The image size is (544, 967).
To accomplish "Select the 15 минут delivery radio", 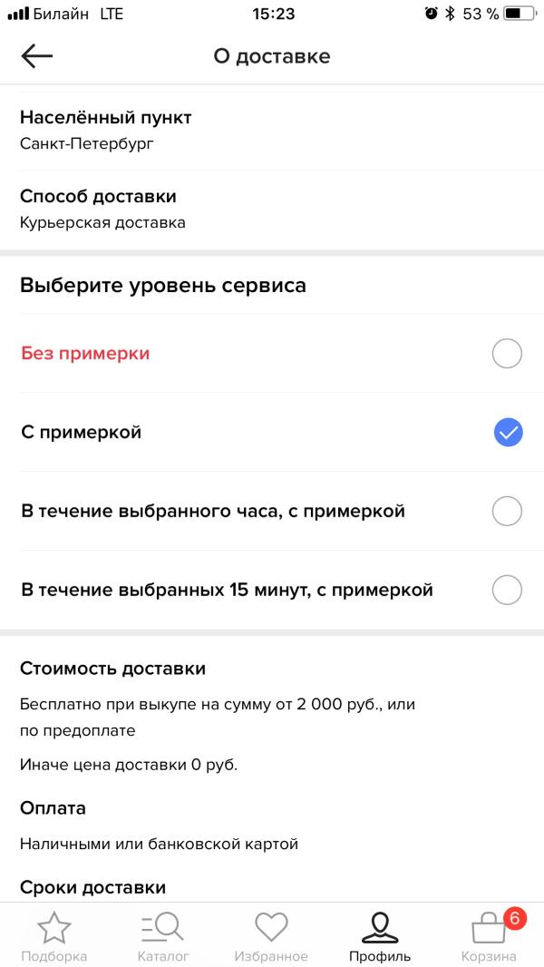I will (507, 590).
